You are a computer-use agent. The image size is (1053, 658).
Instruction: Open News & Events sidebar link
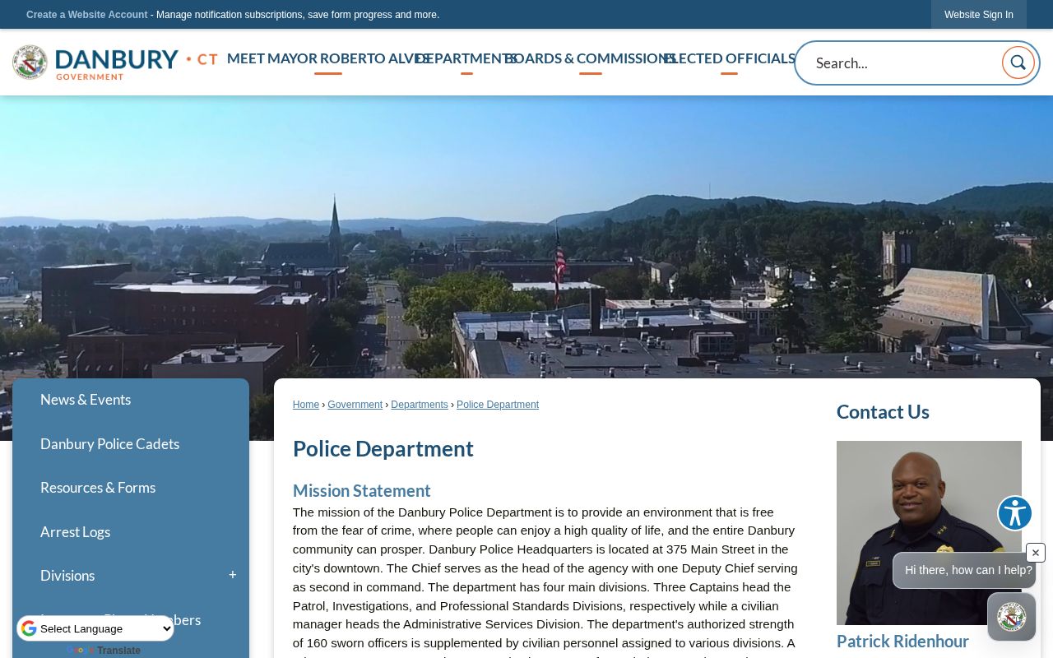(x=86, y=400)
